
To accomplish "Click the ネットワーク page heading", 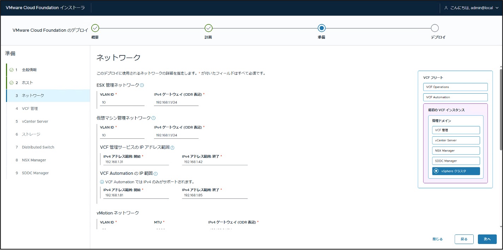I will [118, 58].
